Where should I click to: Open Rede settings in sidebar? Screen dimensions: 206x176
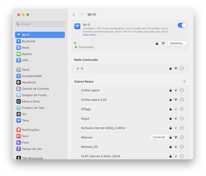[x=40, y=48]
